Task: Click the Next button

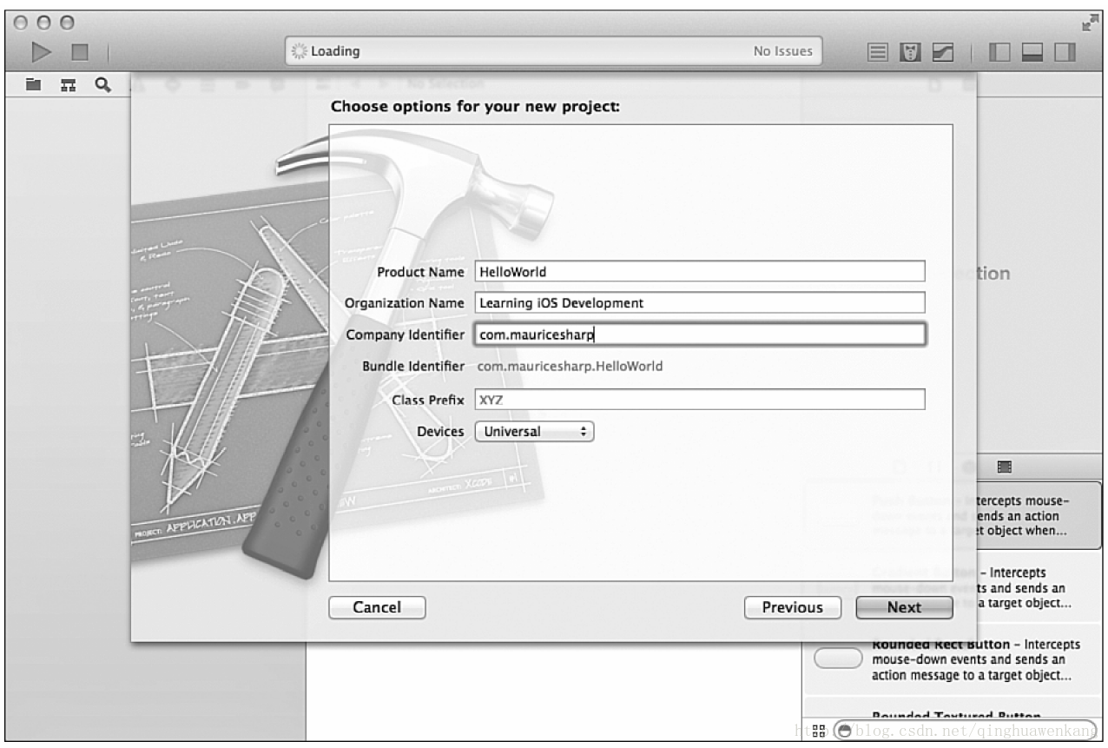Action: coord(904,607)
